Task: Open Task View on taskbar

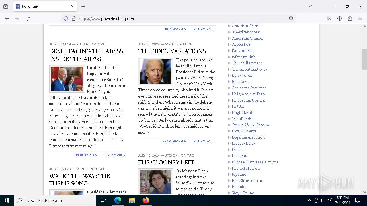Action: click(103, 200)
